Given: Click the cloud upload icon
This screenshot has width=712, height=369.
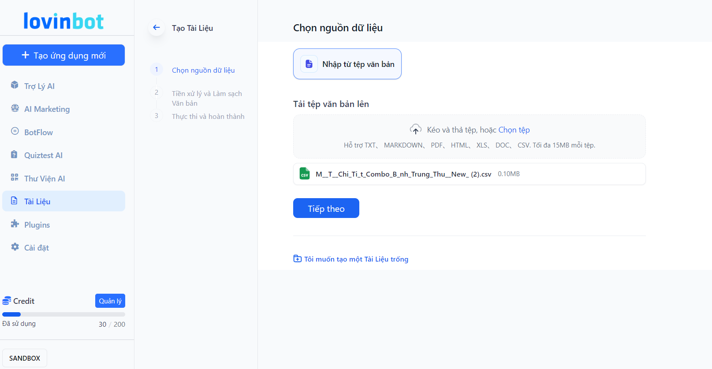Looking at the screenshot, I should [415, 129].
